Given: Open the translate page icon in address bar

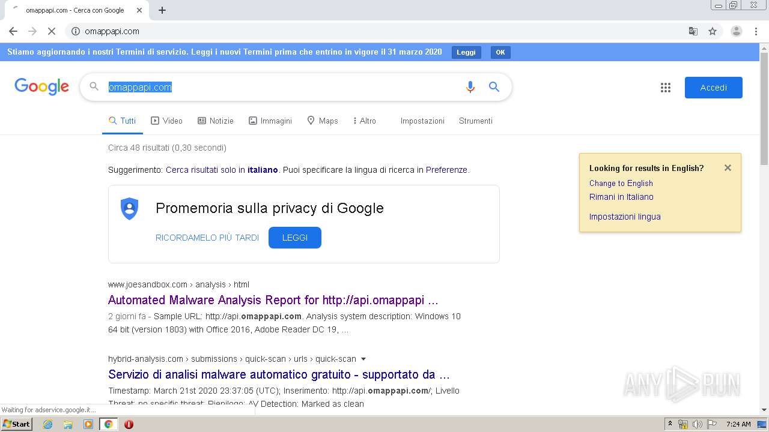Looking at the screenshot, I should coord(693,31).
